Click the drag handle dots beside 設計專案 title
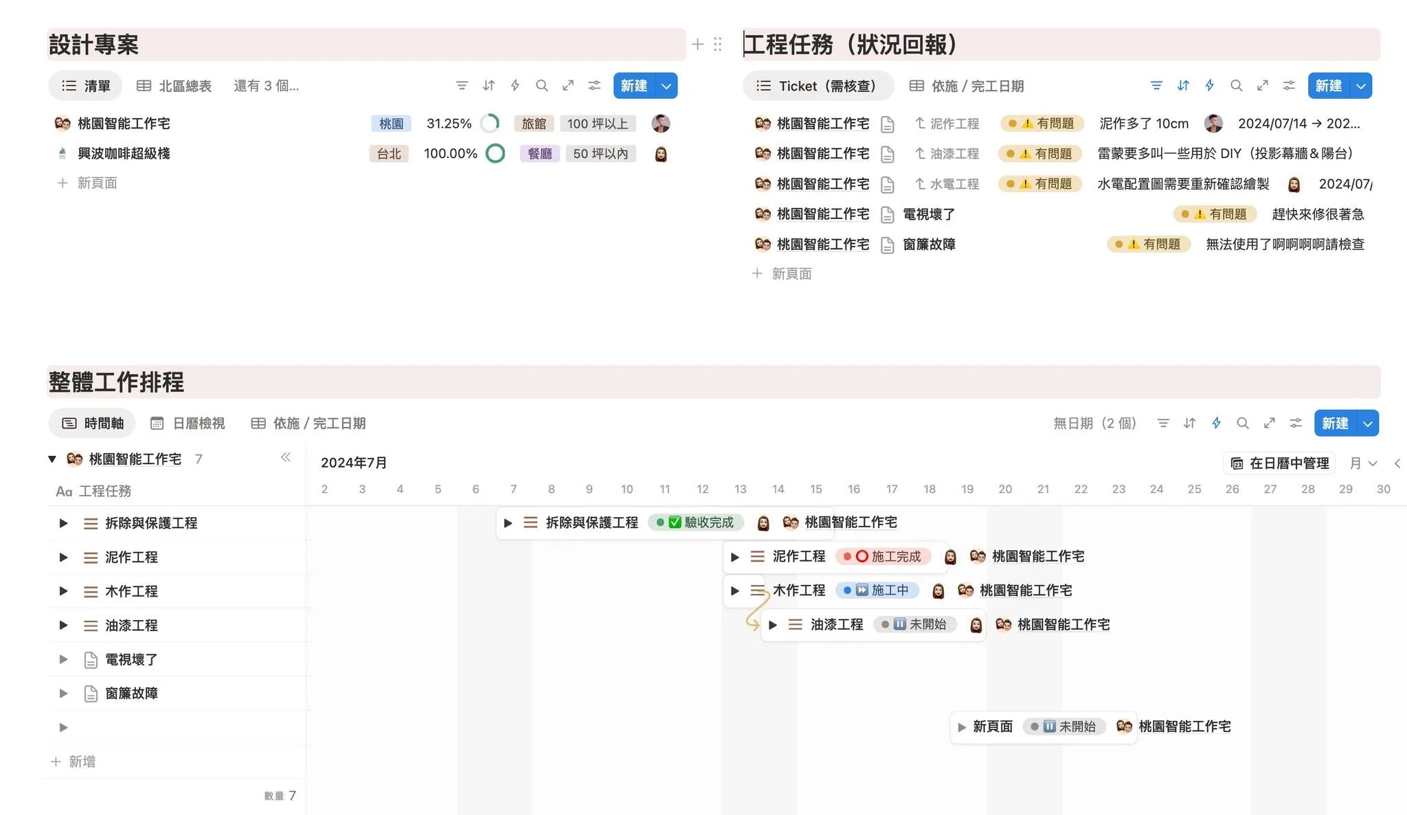Screen dimensions: 1407x815 (x=718, y=44)
